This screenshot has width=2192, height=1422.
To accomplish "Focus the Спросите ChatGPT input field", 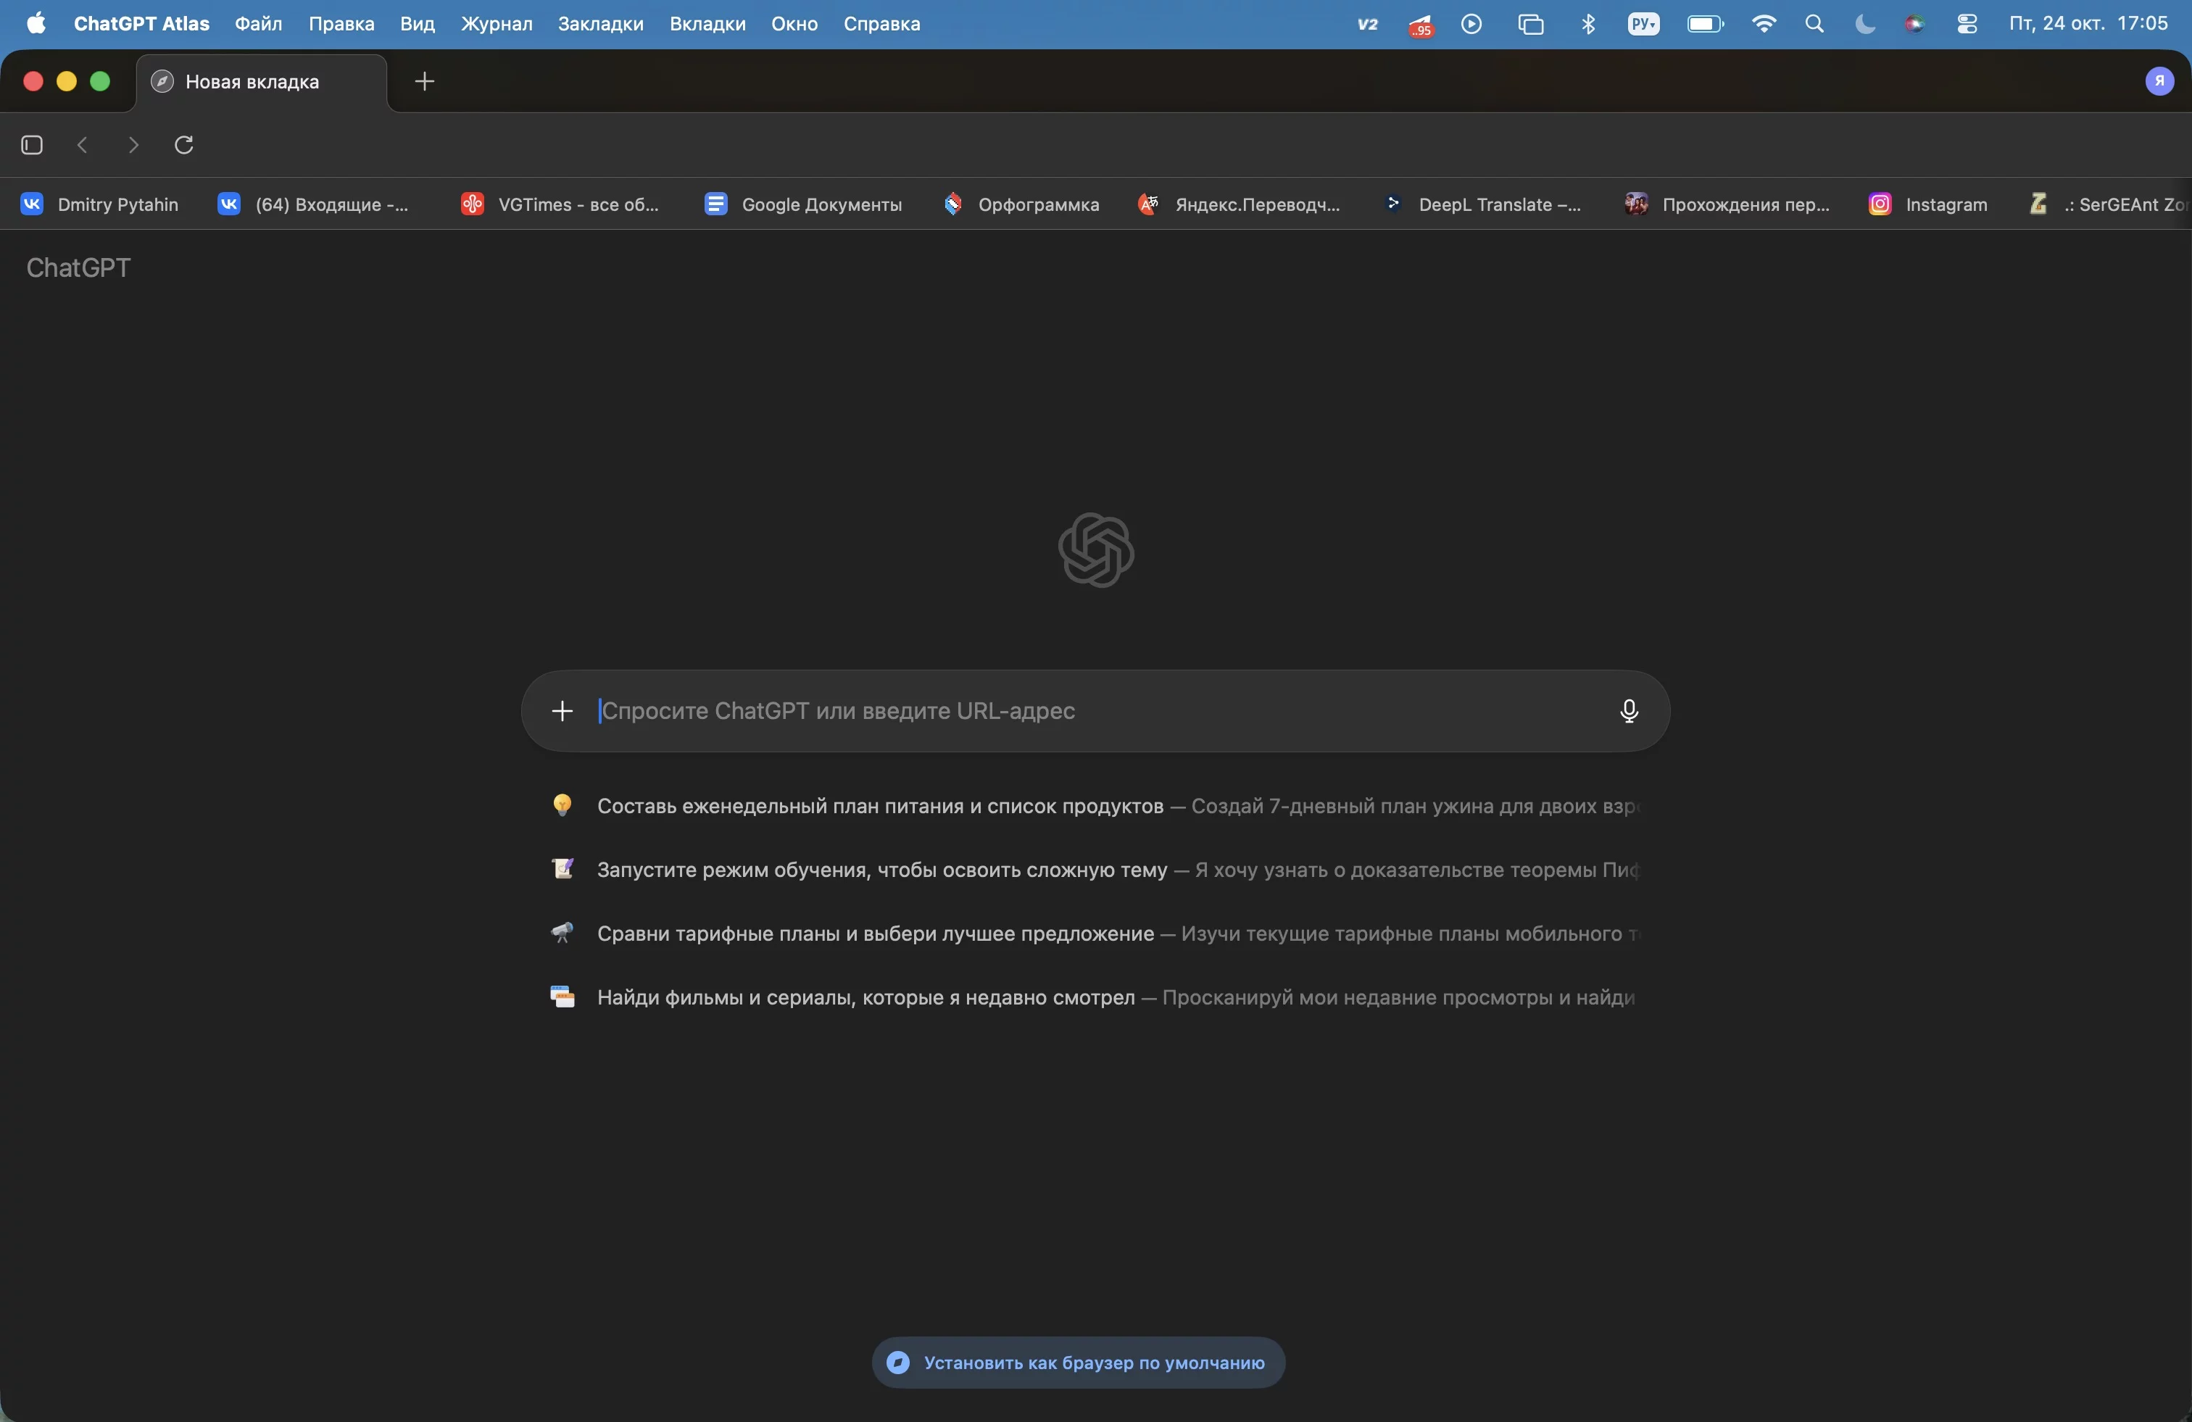I will pyautogui.click(x=1096, y=711).
